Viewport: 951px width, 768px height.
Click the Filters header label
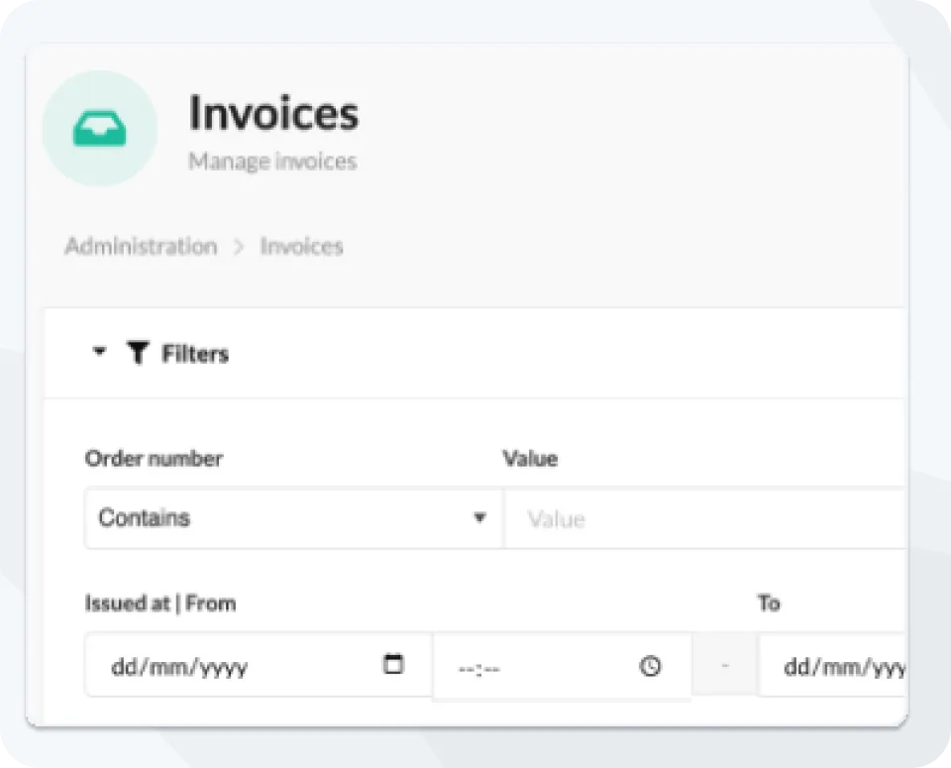(195, 354)
